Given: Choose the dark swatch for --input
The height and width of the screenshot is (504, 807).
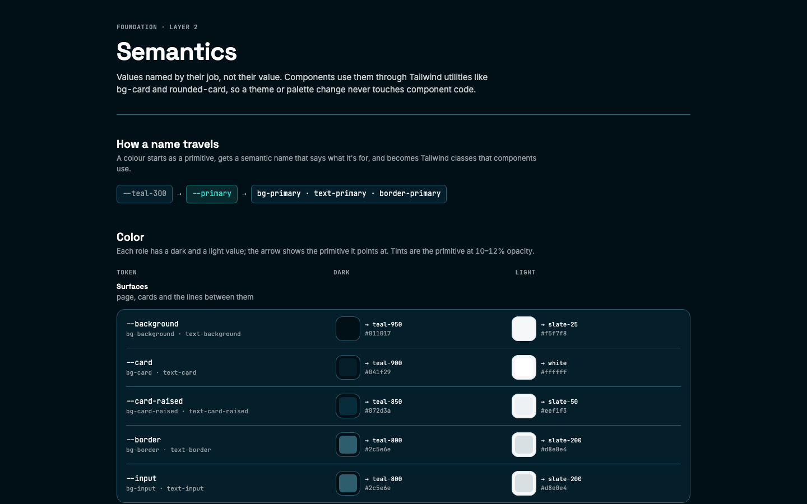Looking at the screenshot, I should 348,483.
